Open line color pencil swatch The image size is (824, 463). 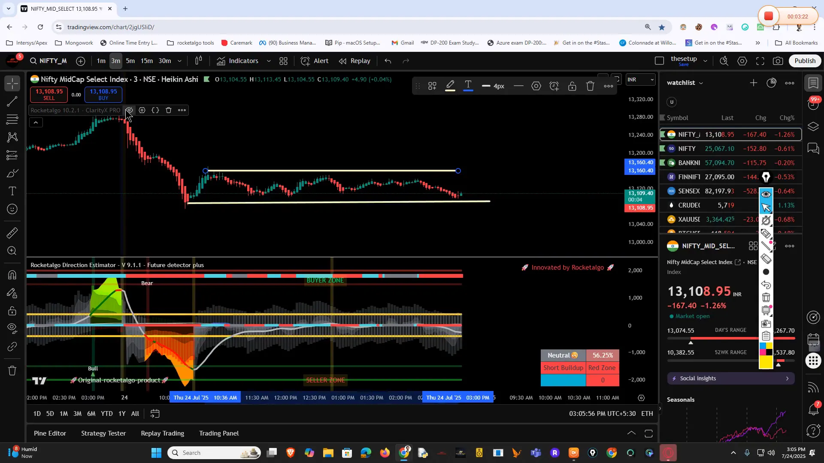(x=450, y=86)
